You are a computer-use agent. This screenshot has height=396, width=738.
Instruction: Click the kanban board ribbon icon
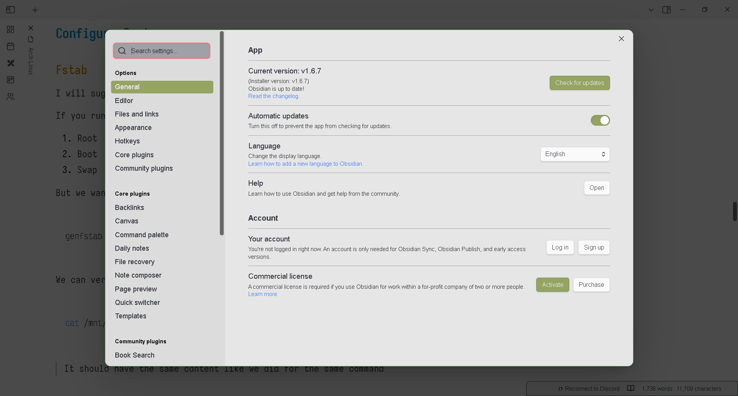click(11, 80)
